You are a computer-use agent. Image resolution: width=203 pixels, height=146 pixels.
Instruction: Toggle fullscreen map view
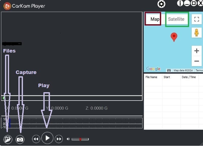(196, 19)
